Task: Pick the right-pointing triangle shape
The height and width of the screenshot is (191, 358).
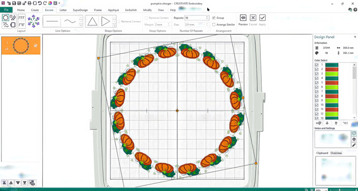Action: click(105, 22)
